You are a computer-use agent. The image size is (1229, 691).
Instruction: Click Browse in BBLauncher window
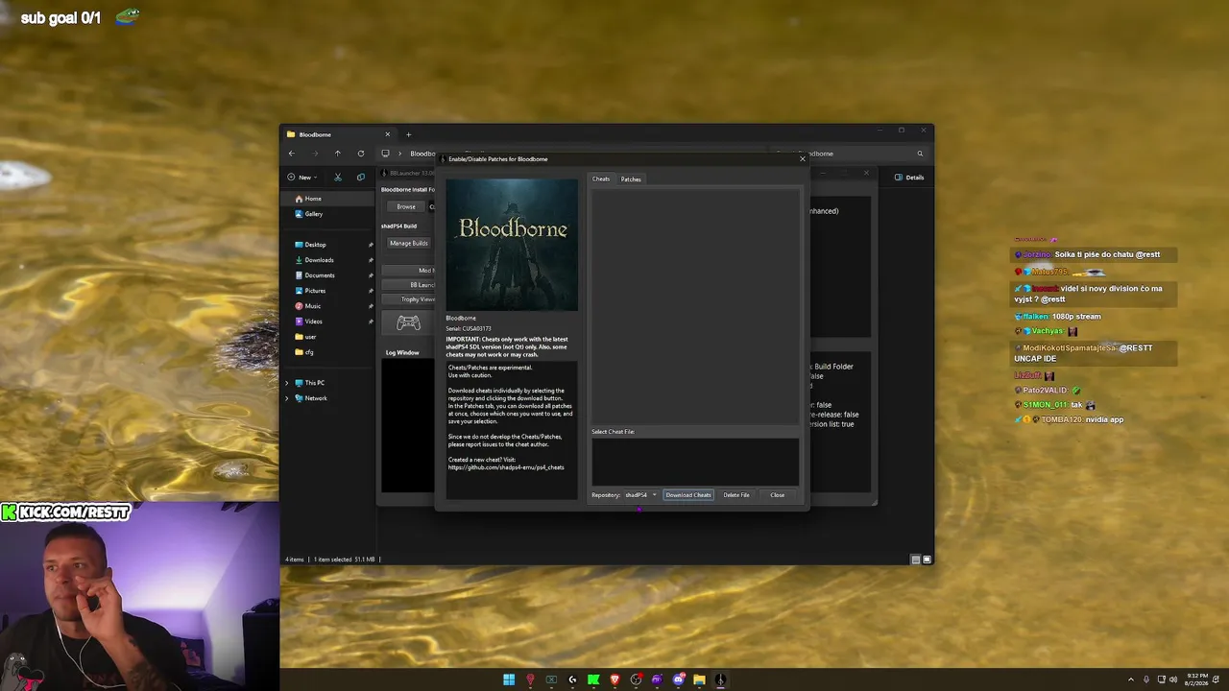(406, 206)
